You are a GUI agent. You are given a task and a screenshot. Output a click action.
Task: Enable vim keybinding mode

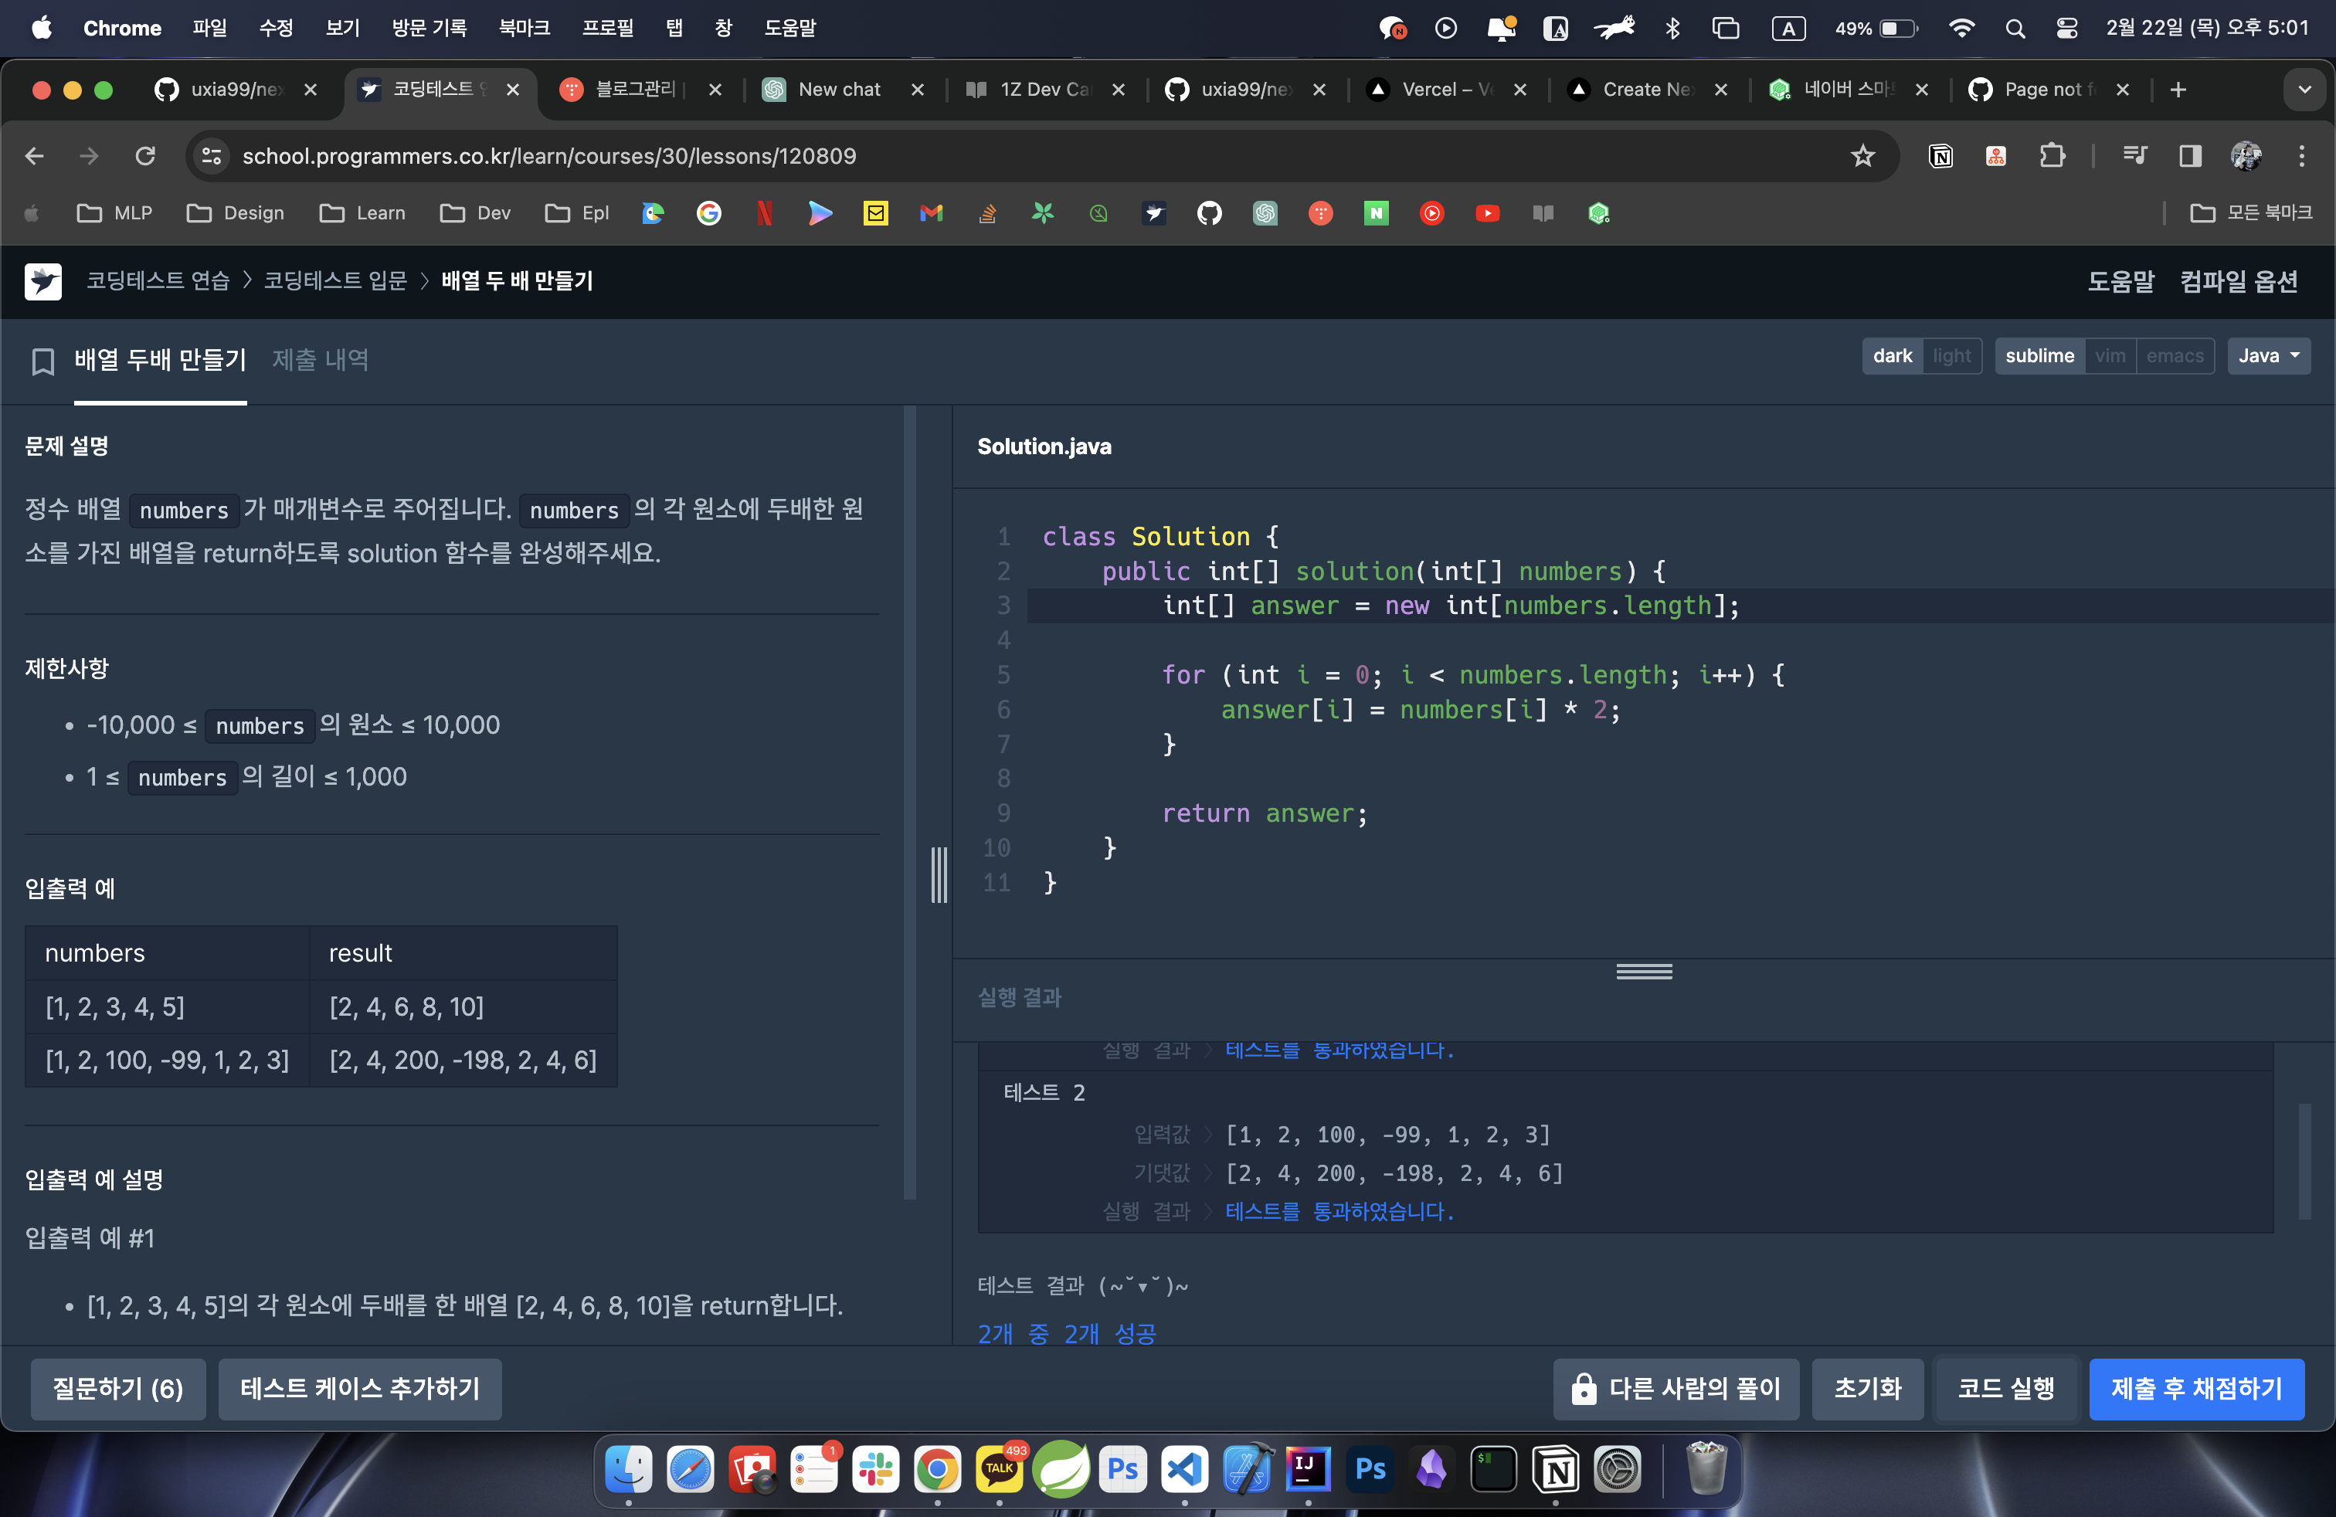click(x=2109, y=355)
